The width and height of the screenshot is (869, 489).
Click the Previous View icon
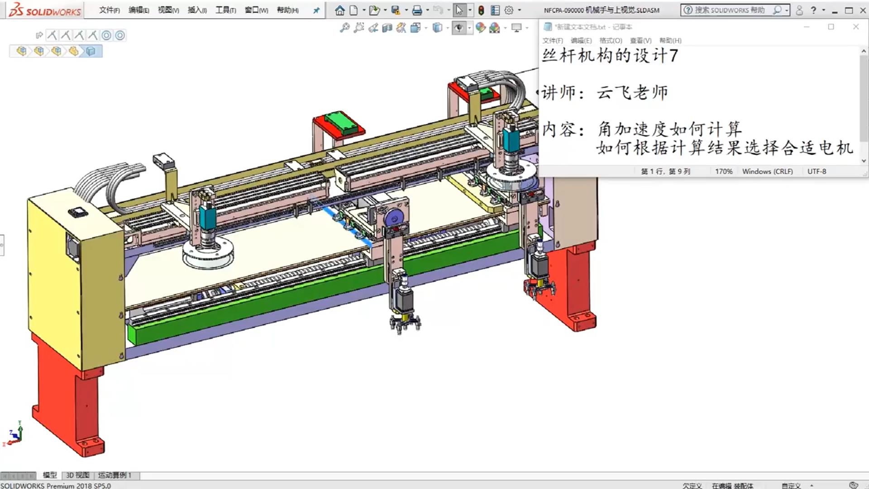tap(373, 28)
